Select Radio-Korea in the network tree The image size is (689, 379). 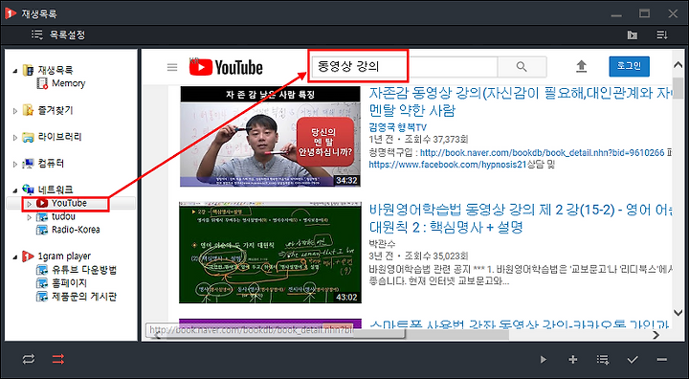pos(76,230)
